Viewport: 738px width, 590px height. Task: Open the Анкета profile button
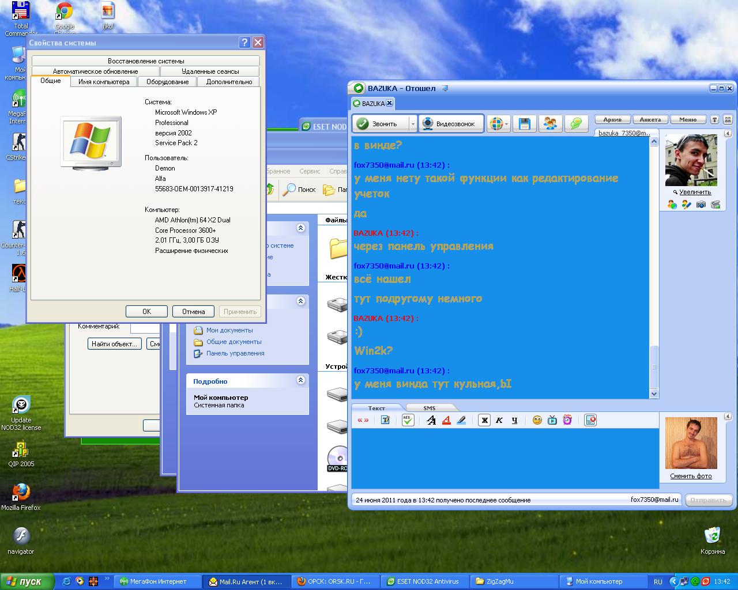tap(650, 120)
